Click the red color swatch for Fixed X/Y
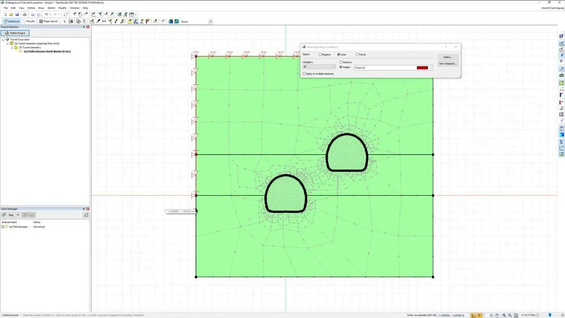The height and width of the screenshot is (318, 565). point(422,68)
